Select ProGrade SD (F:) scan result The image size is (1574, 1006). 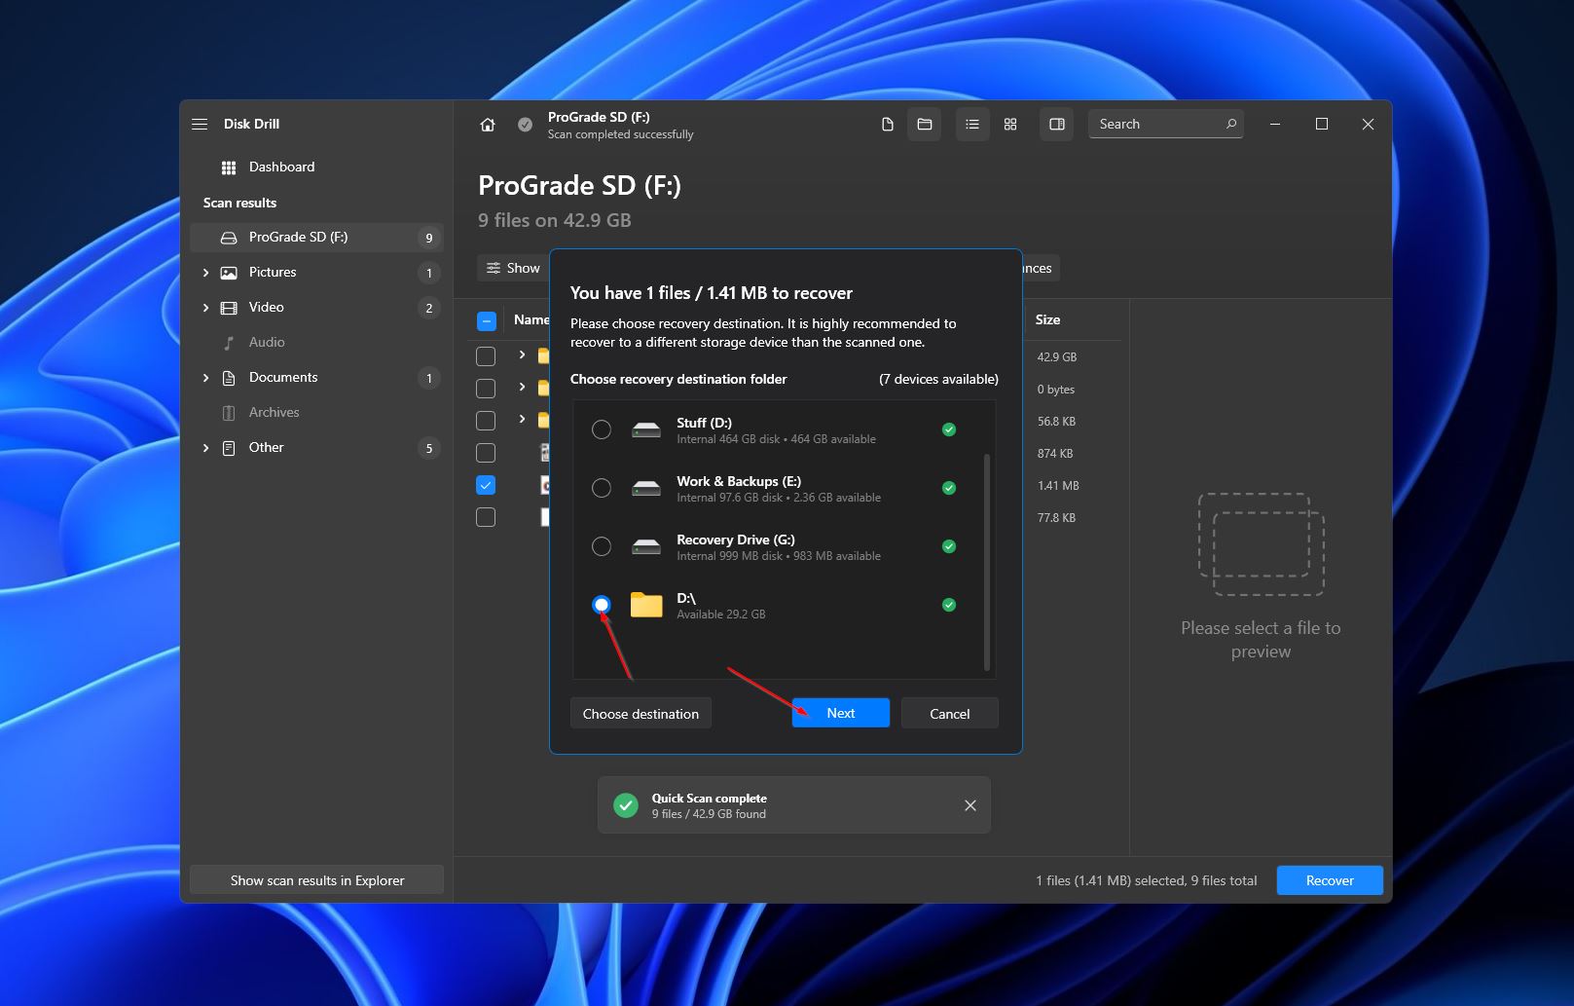(316, 237)
